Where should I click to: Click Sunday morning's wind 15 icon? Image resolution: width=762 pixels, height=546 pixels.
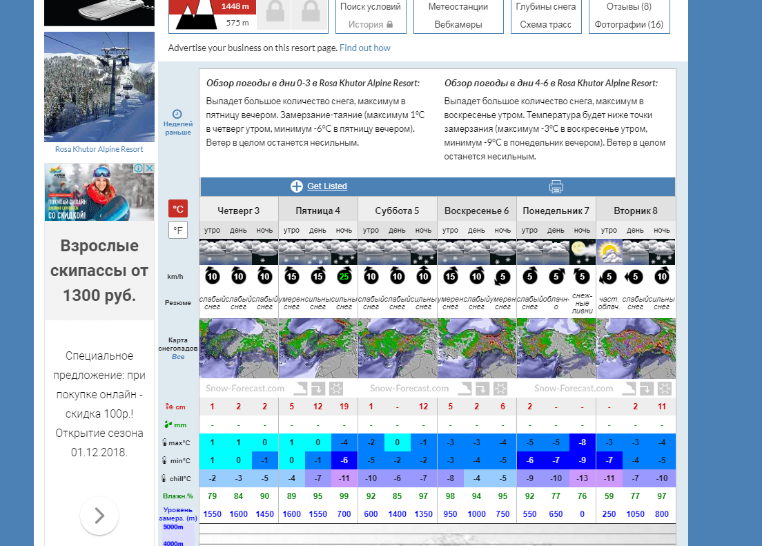451,276
